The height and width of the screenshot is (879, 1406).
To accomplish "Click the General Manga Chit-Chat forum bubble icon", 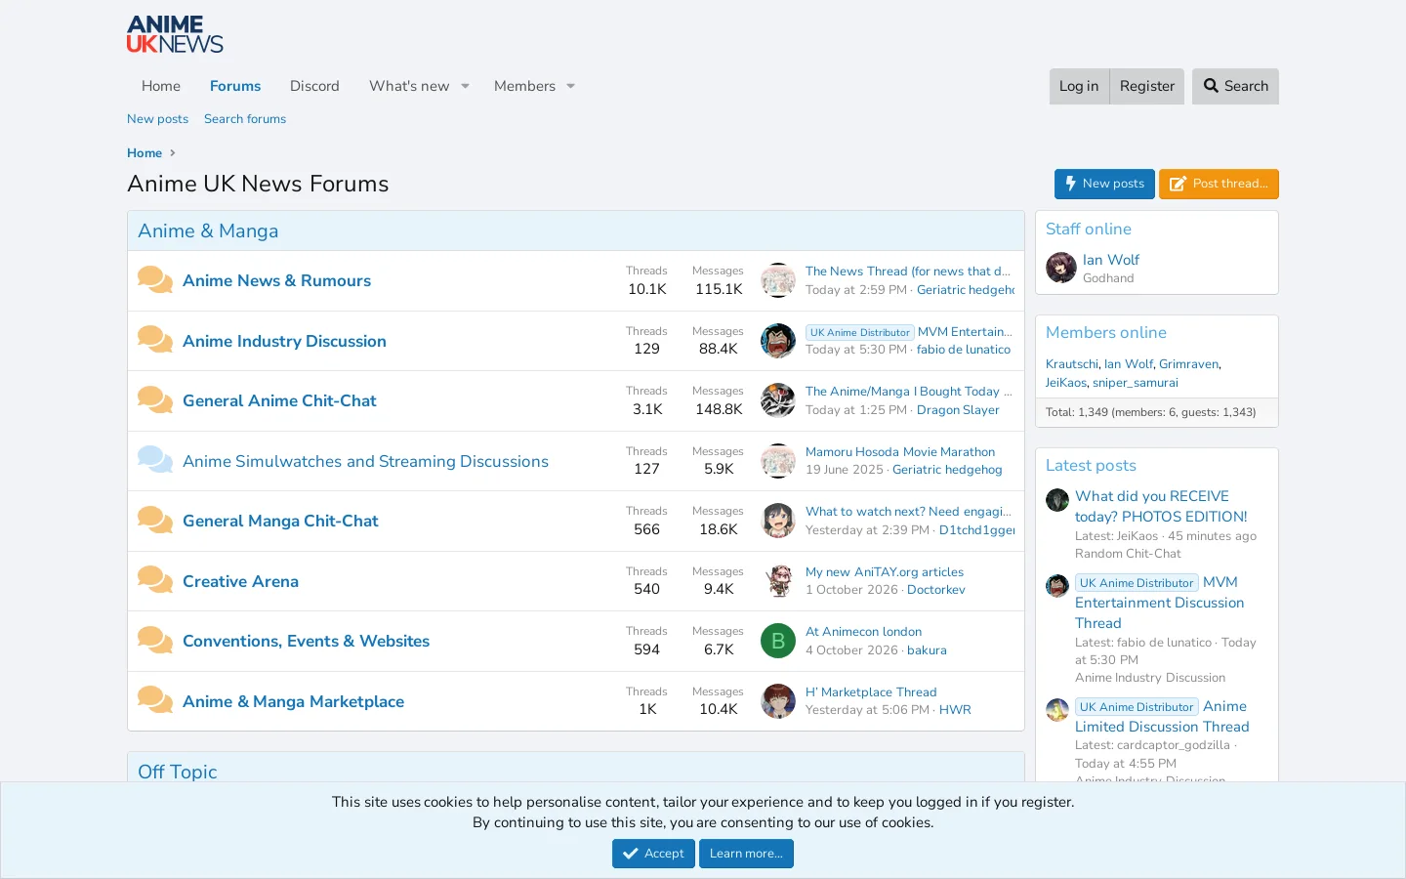I will [155, 521].
